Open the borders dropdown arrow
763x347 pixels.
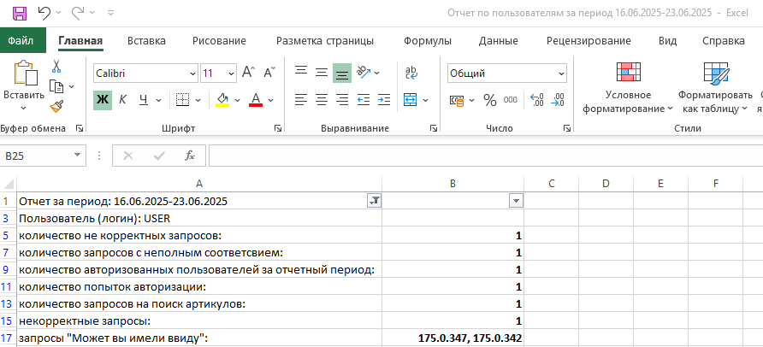[x=198, y=100]
